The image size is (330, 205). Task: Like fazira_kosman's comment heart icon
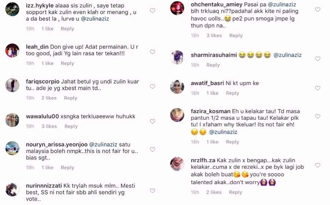pos(318,116)
